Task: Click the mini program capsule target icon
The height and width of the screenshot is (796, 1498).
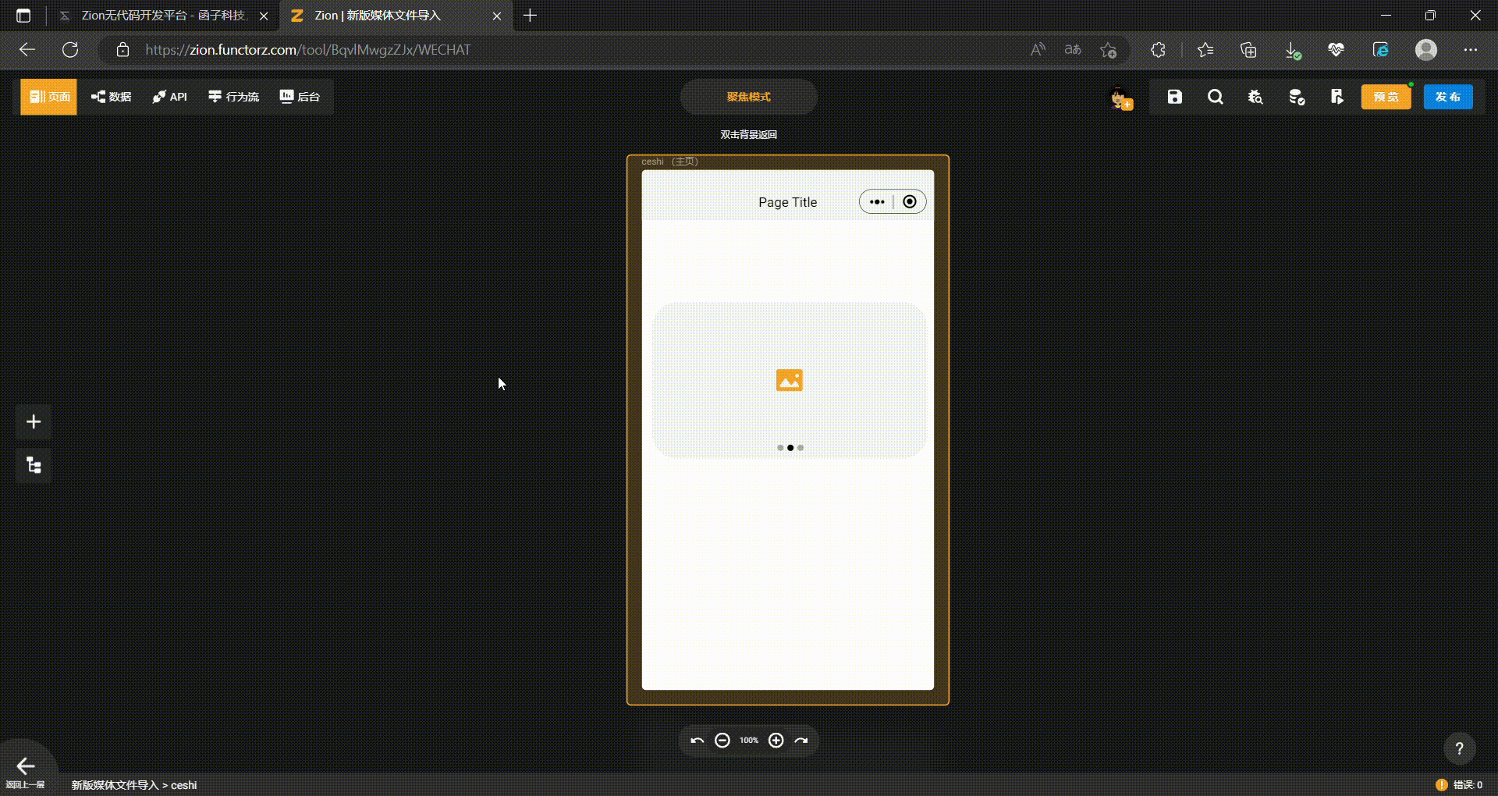Action: (910, 202)
